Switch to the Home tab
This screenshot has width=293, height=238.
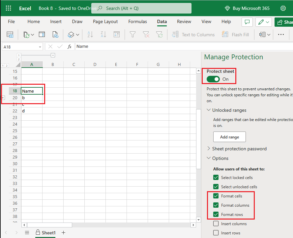(34, 22)
